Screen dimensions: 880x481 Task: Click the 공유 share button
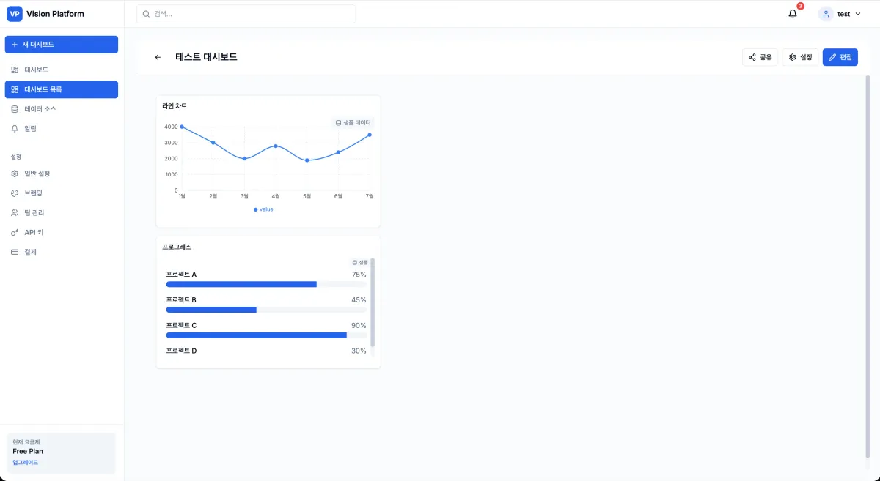(x=760, y=57)
